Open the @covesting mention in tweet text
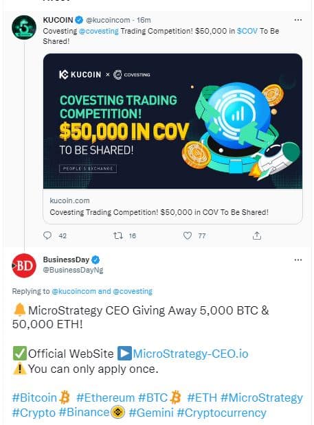This screenshot has width=314, height=425. [99, 31]
